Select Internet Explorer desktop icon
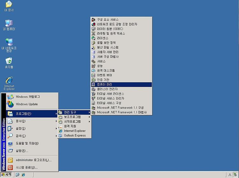Screen dimensions: 239x178 click(9, 83)
